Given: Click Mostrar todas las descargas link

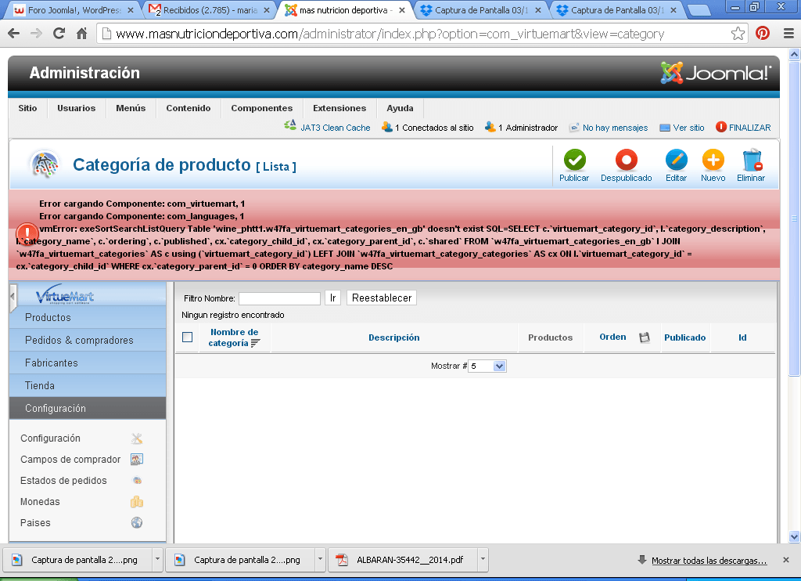Looking at the screenshot, I should (x=709, y=561).
